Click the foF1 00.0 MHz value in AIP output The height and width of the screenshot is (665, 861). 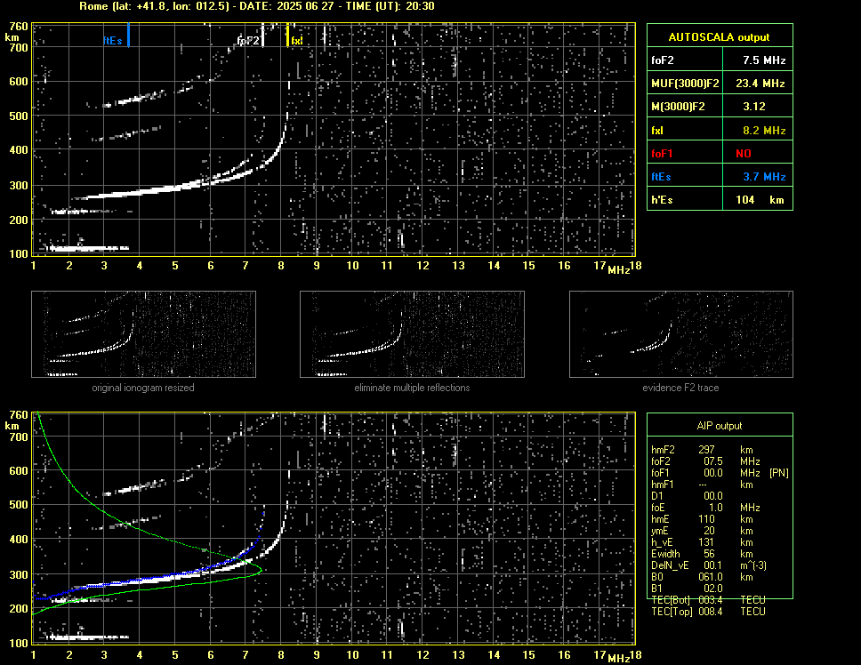click(x=713, y=473)
